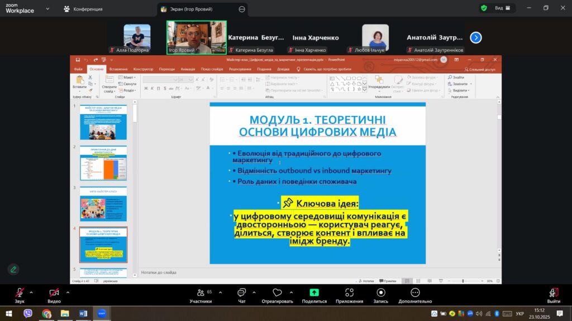This screenshot has width=572, height=321.
Task: Open the Чат chat panel
Action: click(x=241, y=293)
